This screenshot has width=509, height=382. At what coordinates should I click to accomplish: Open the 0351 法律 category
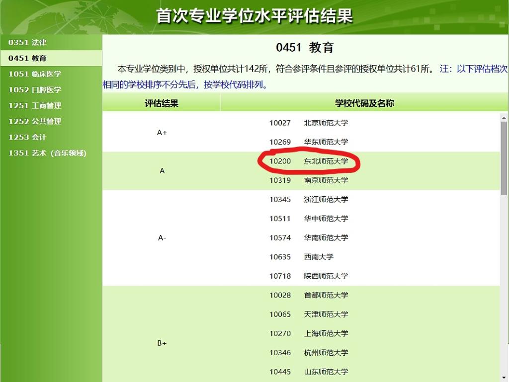27,42
